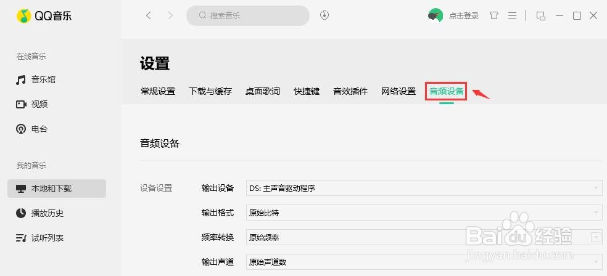Viewport: 607px width, 276px height.
Task: Click the 设备设置 label
Action: tap(156, 189)
